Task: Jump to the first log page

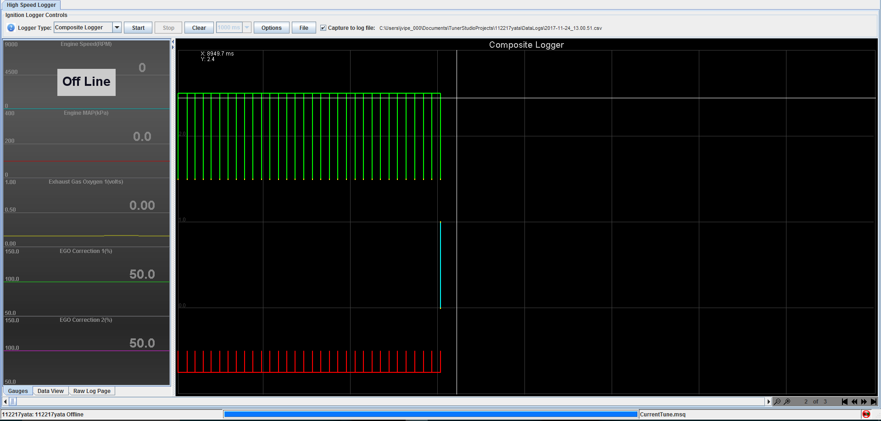Action: tap(844, 402)
